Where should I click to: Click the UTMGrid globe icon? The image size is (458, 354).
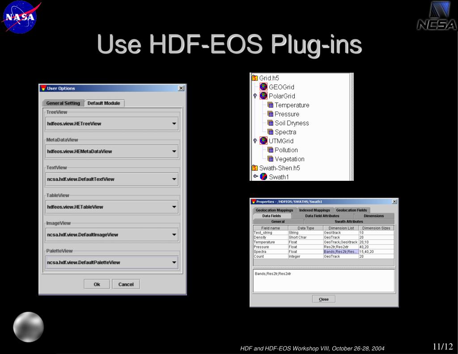(263, 141)
